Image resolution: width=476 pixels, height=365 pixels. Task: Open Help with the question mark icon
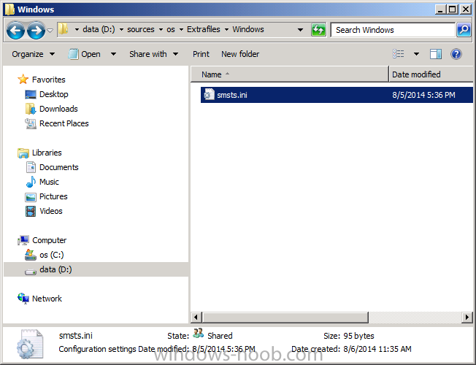pyautogui.click(x=456, y=54)
